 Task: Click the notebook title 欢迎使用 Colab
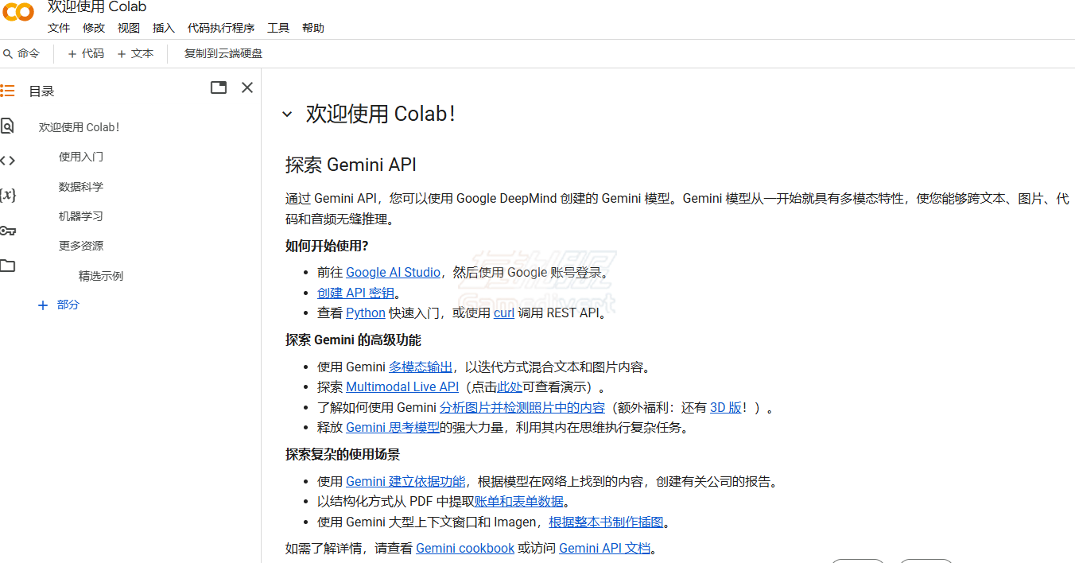(x=97, y=7)
